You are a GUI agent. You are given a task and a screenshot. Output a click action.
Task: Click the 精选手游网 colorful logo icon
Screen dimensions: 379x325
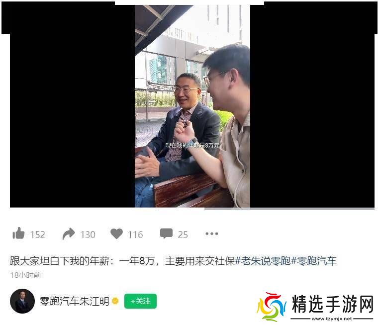click(271, 307)
